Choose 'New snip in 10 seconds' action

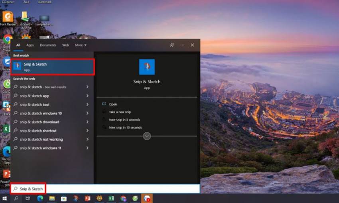pos(125,127)
